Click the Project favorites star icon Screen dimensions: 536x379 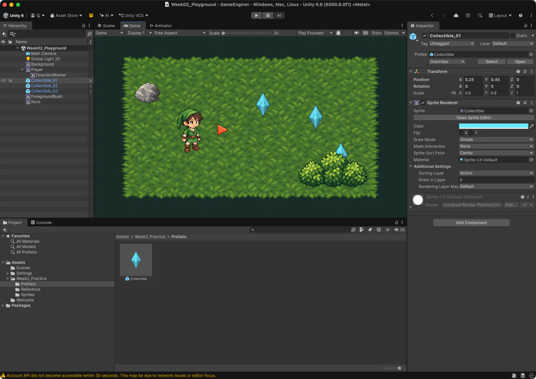pyautogui.click(x=388, y=230)
